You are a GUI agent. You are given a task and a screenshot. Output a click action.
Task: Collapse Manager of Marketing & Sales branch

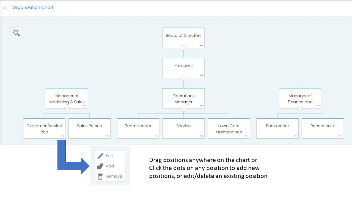pos(67,108)
